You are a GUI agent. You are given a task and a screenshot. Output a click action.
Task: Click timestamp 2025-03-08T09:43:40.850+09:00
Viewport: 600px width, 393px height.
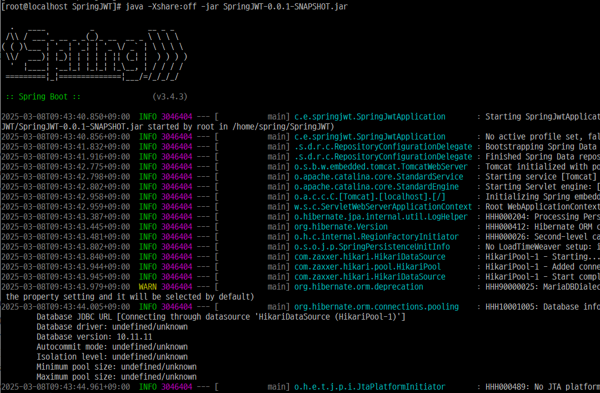(x=66, y=116)
